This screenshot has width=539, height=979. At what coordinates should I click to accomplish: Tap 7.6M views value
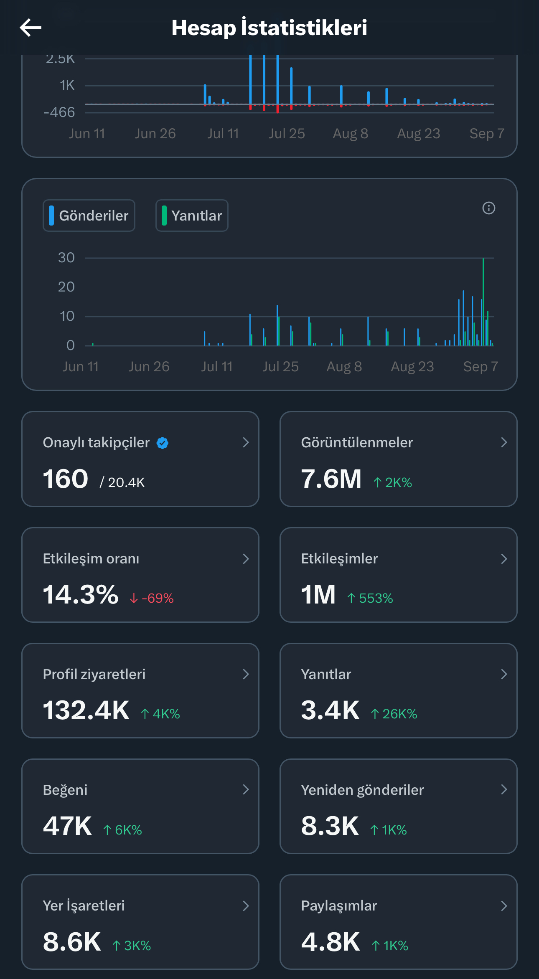[x=331, y=479]
